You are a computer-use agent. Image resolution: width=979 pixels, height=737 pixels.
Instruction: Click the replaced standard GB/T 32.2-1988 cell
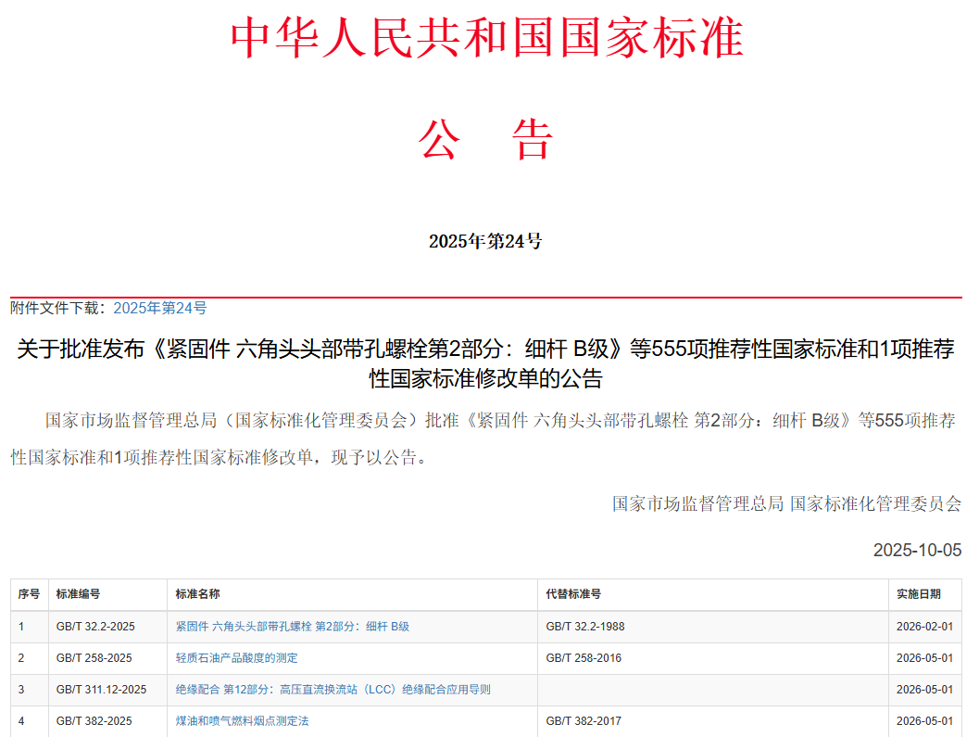pos(584,627)
